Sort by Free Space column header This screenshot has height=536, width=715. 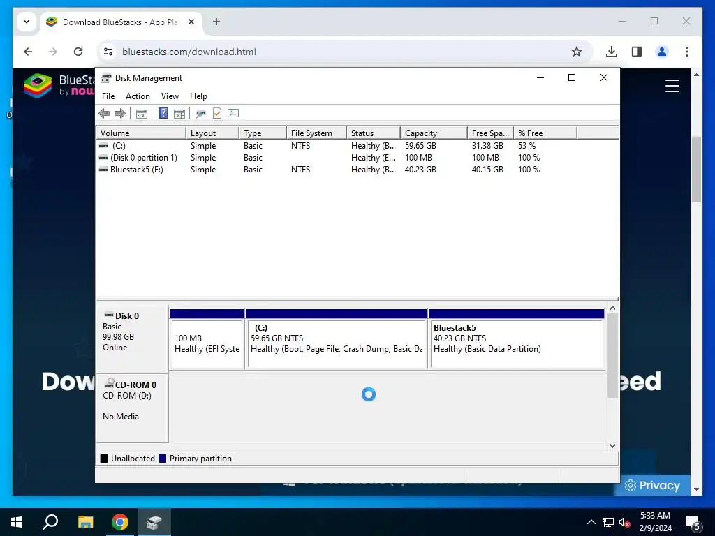(x=491, y=133)
